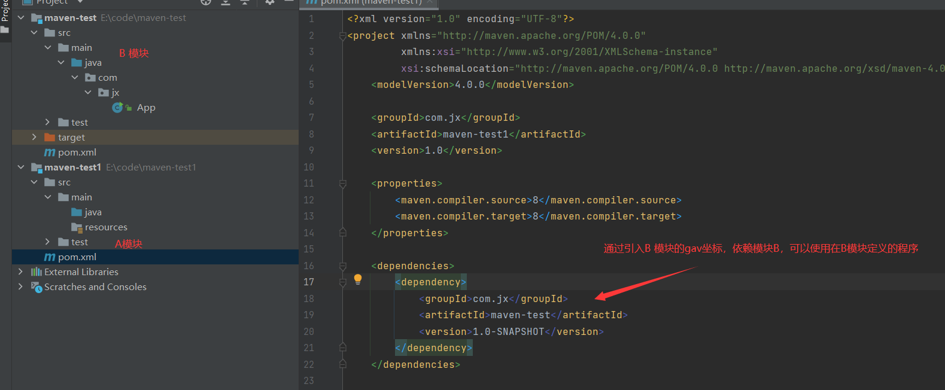This screenshot has width=945, height=390.
Task: Click the folder icon of maven-test src
Action: 50,33
